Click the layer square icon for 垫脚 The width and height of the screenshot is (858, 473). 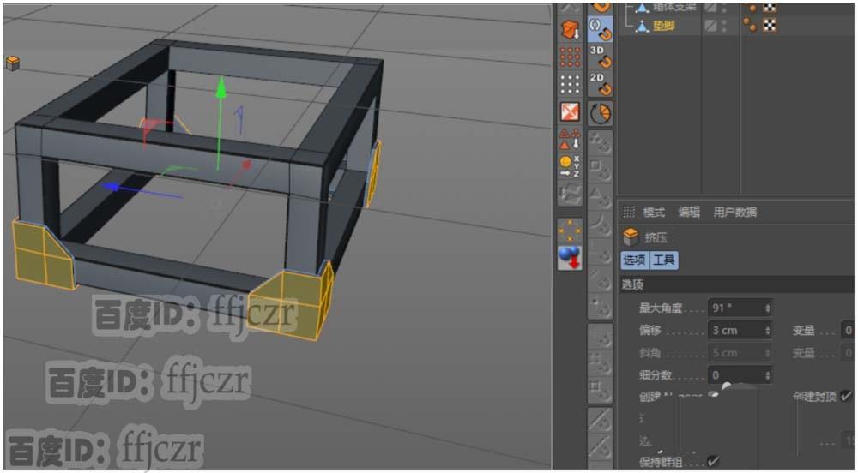(x=710, y=25)
